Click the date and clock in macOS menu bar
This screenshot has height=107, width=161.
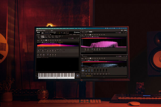click(x=124, y=28)
